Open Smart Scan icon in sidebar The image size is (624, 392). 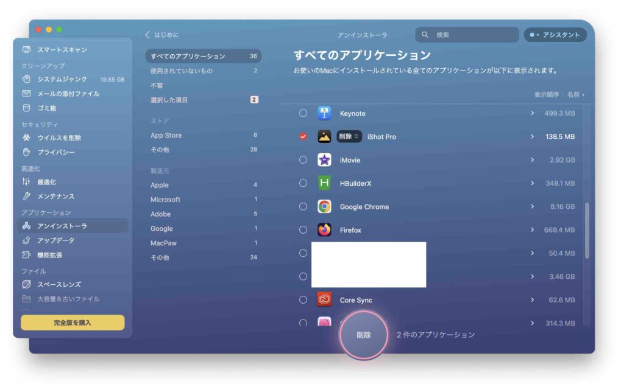tap(26, 50)
